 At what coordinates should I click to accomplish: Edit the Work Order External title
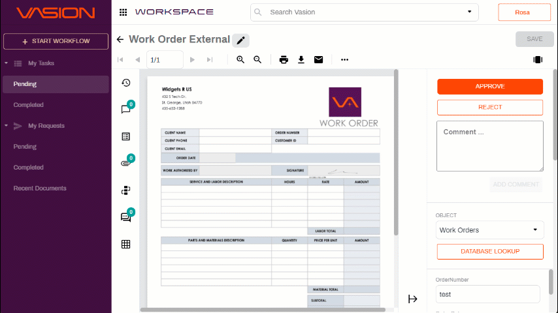[240, 40]
